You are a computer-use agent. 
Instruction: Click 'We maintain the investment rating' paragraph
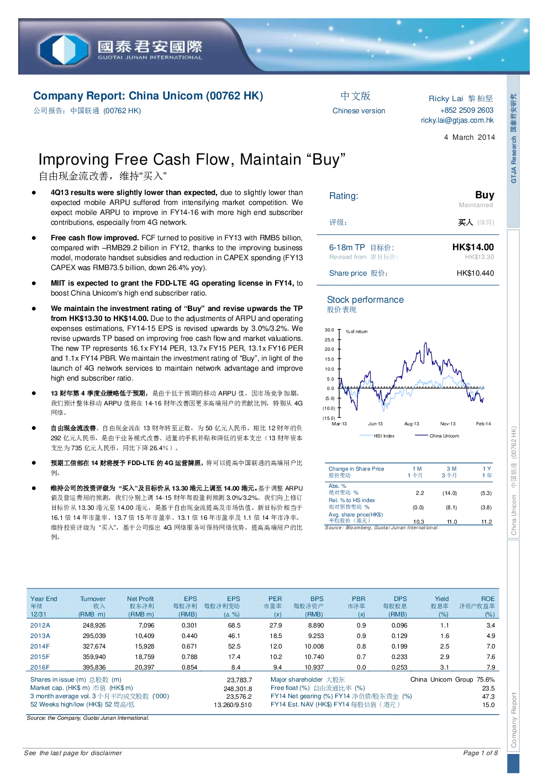point(177,344)
